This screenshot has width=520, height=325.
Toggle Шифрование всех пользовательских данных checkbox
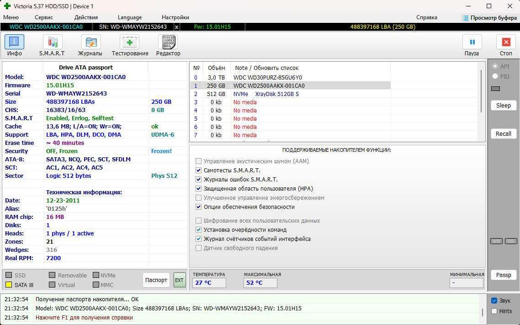tap(199, 220)
